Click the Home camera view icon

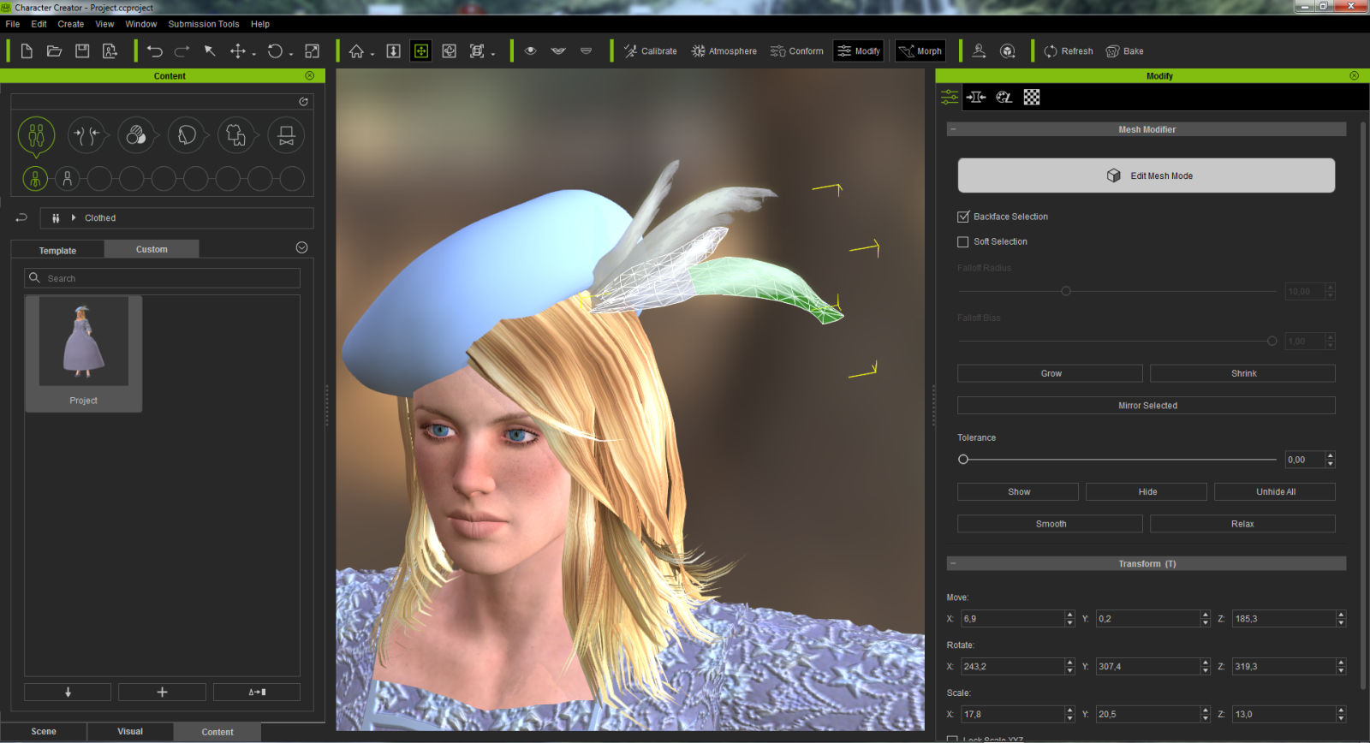356,51
